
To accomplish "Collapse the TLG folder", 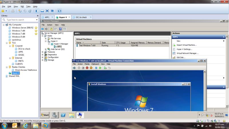I will click(7, 43).
